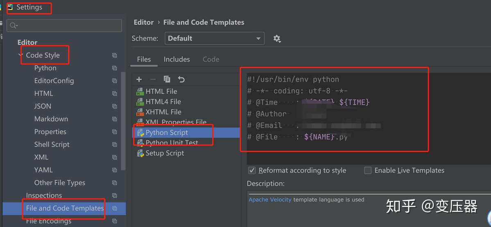Click the PyCharm icon in the title bar
Image resolution: width=491 pixels, height=227 pixels.
10,7
